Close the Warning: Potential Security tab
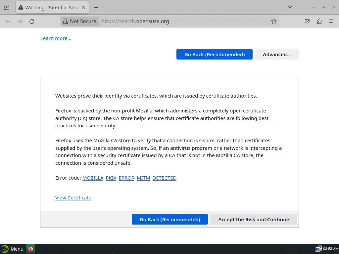The height and width of the screenshot is (254, 339). click(x=83, y=7)
